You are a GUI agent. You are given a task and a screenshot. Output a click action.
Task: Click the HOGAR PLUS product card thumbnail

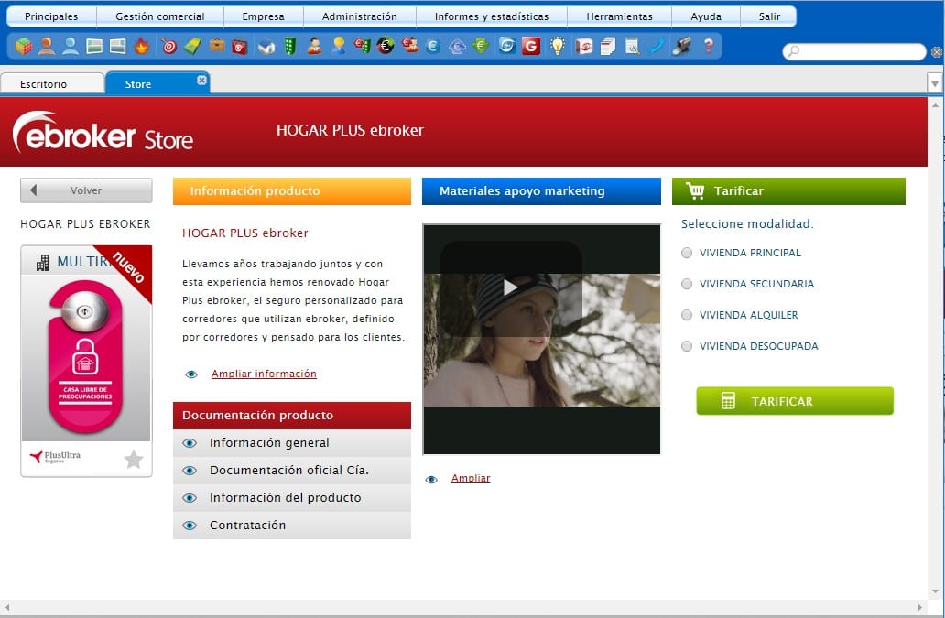86,361
